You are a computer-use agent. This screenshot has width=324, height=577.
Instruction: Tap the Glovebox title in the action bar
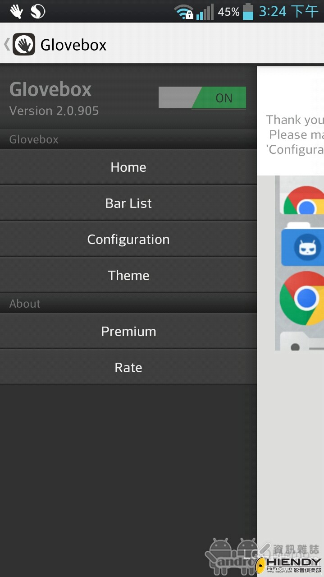(x=73, y=45)
